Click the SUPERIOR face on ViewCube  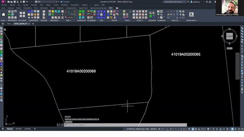tap(229, 36)
